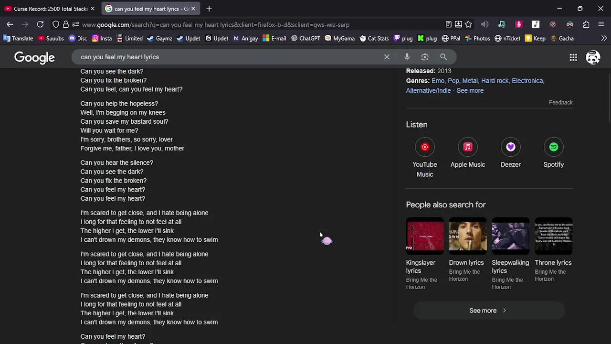Click the grey speaker extension icon
Screen dimensions: 611x344
pos(485,24)
